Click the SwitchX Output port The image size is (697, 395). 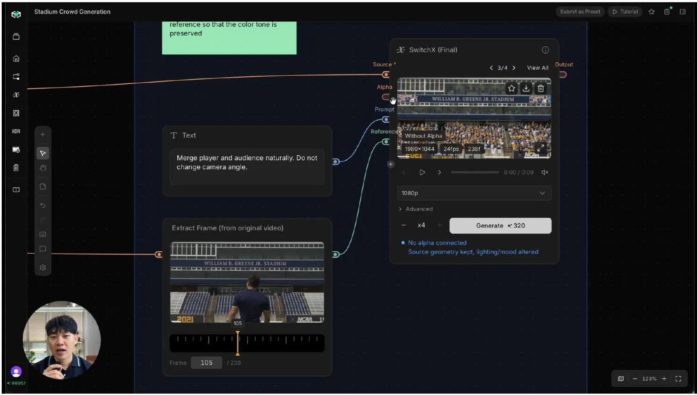(563, 74)
